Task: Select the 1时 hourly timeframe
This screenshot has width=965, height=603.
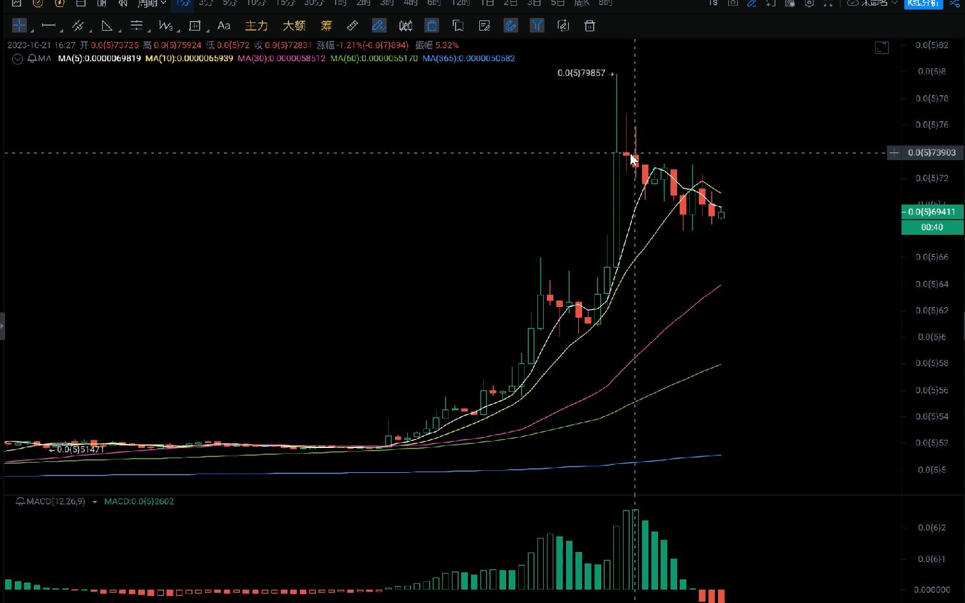Action: pos(340,3)
